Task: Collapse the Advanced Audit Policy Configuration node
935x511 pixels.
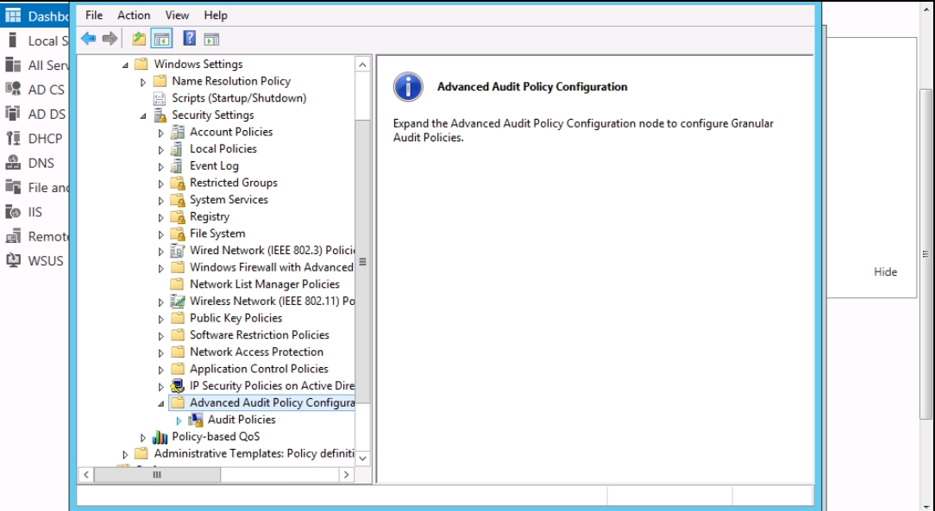Action: (x=161, y=403)
